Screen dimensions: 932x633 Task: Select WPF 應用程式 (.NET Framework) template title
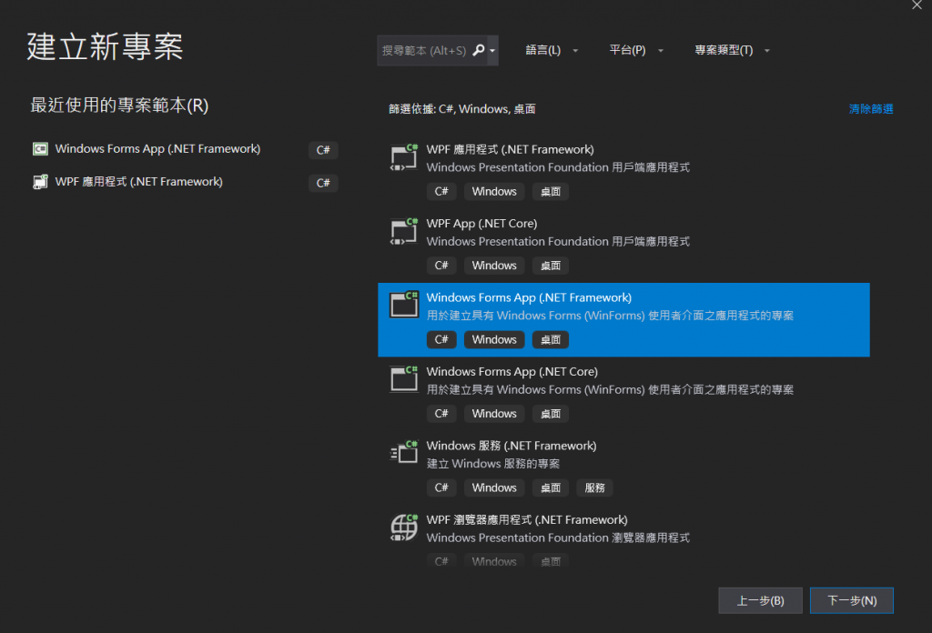(x=510, y=150)
